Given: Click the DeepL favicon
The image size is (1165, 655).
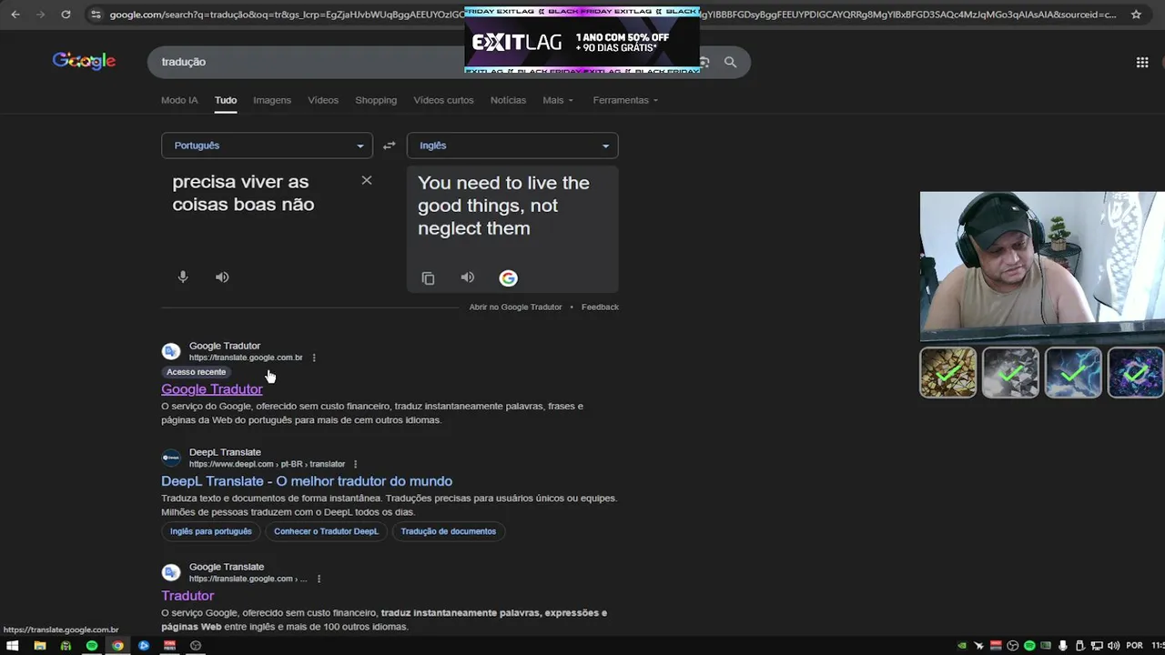Looking at the screenshot, I should click(x=171, y=458).
